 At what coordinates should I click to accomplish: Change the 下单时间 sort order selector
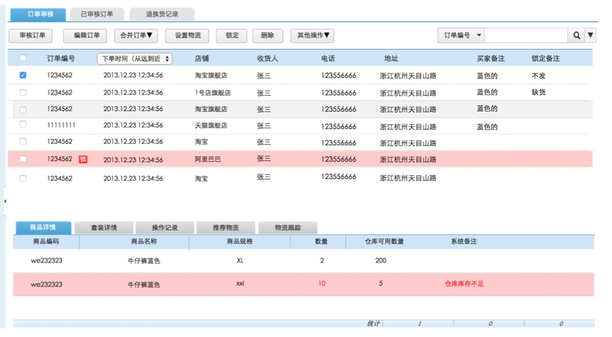[x=135, y=59]
